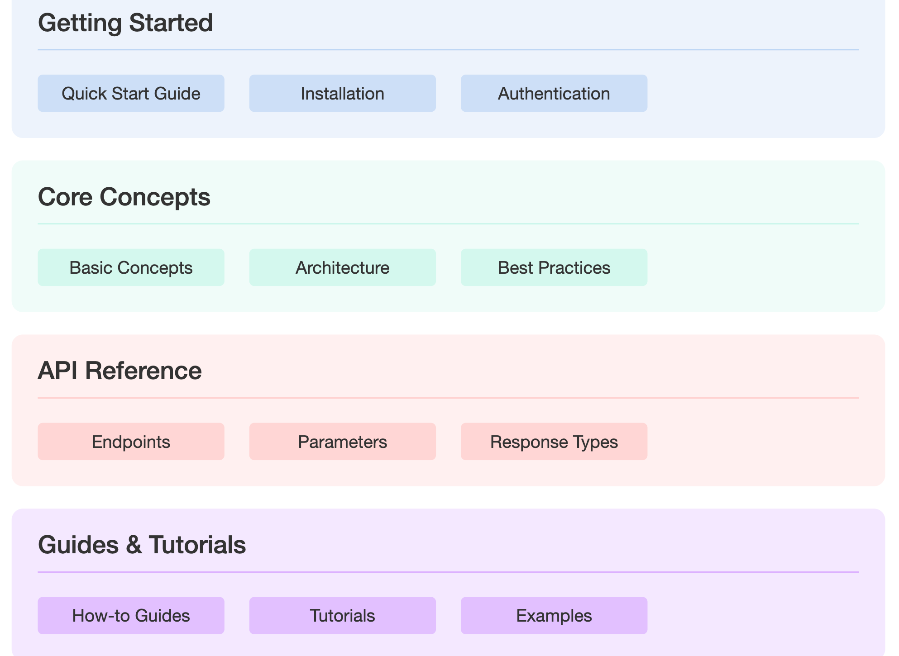Click the Guides & Tutorials heading

coord(142,544)
